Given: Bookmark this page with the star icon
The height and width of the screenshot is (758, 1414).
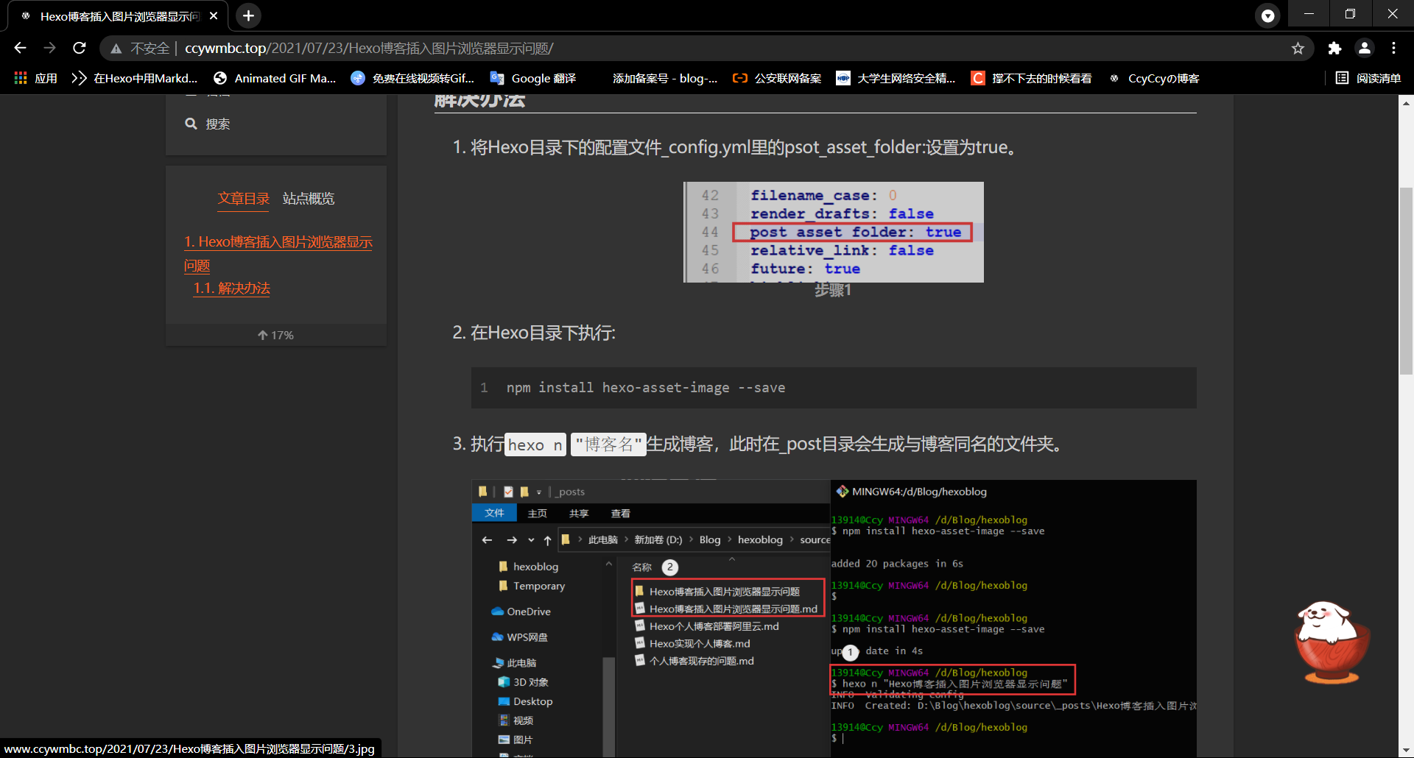Looking at the screenshot, I should (x=1298, y=49).
